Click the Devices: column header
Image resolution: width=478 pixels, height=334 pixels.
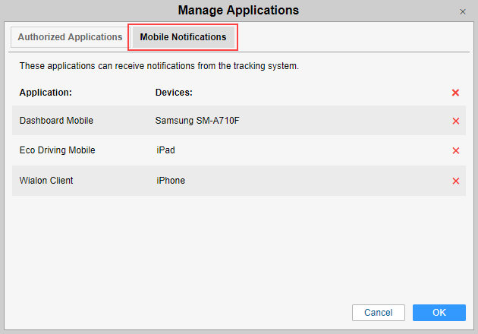(x=174, y=93)
